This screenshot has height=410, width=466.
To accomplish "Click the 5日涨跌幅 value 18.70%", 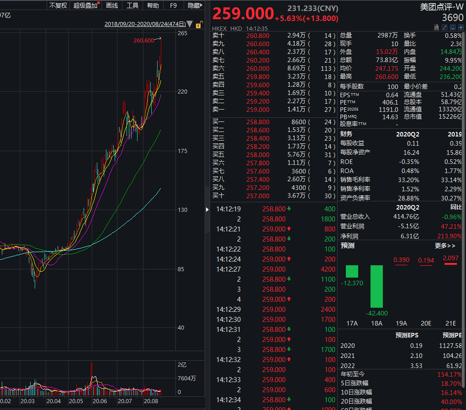I will coord(451,383).
